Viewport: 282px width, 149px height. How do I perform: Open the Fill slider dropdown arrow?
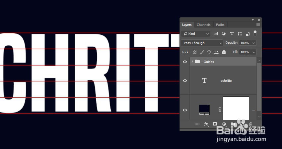click(x=254, y=52)
